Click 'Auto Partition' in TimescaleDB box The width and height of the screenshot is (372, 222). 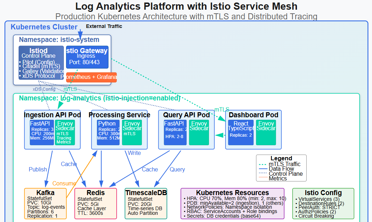[143, 213]
